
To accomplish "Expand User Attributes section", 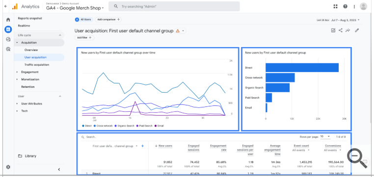I will 17,103.
